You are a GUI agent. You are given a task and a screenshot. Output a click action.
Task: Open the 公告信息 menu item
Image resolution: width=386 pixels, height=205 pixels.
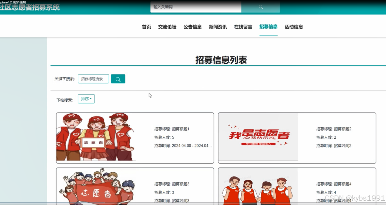point(193,27)
